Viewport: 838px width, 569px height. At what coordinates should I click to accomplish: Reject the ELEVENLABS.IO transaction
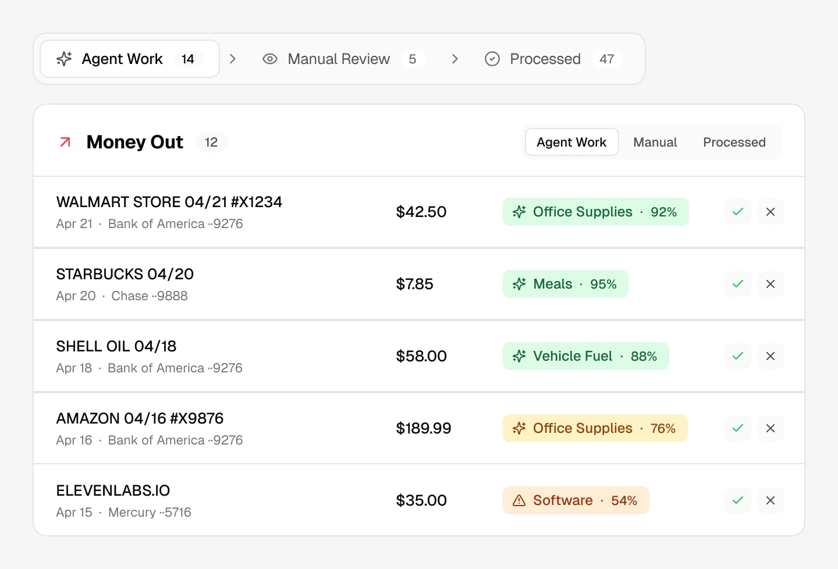coord(770,500)
